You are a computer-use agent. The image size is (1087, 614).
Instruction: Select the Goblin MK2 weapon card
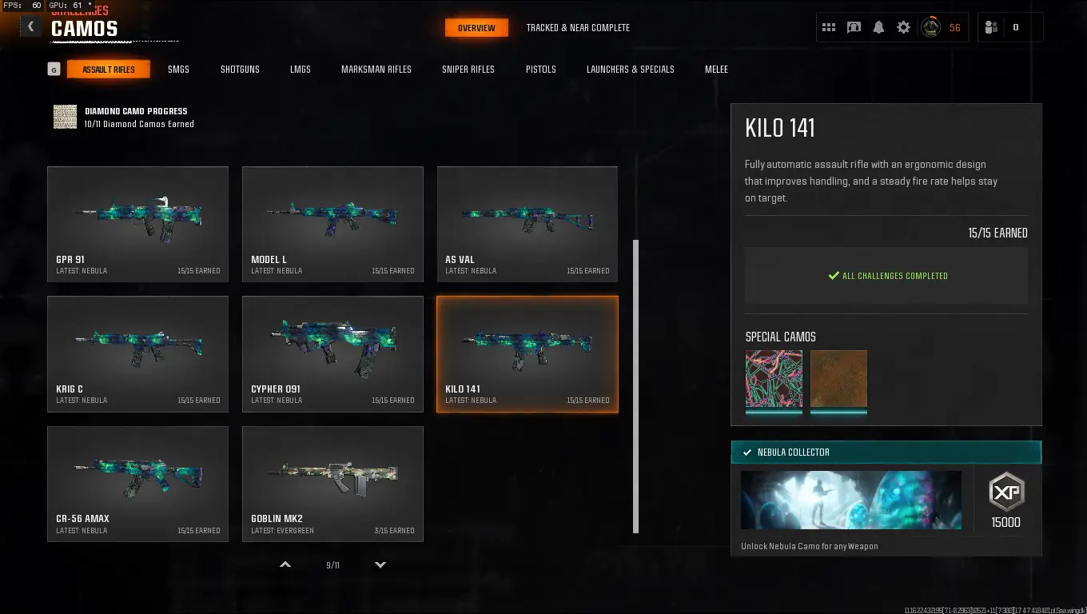pyautogui.click(x=332, y=484)
